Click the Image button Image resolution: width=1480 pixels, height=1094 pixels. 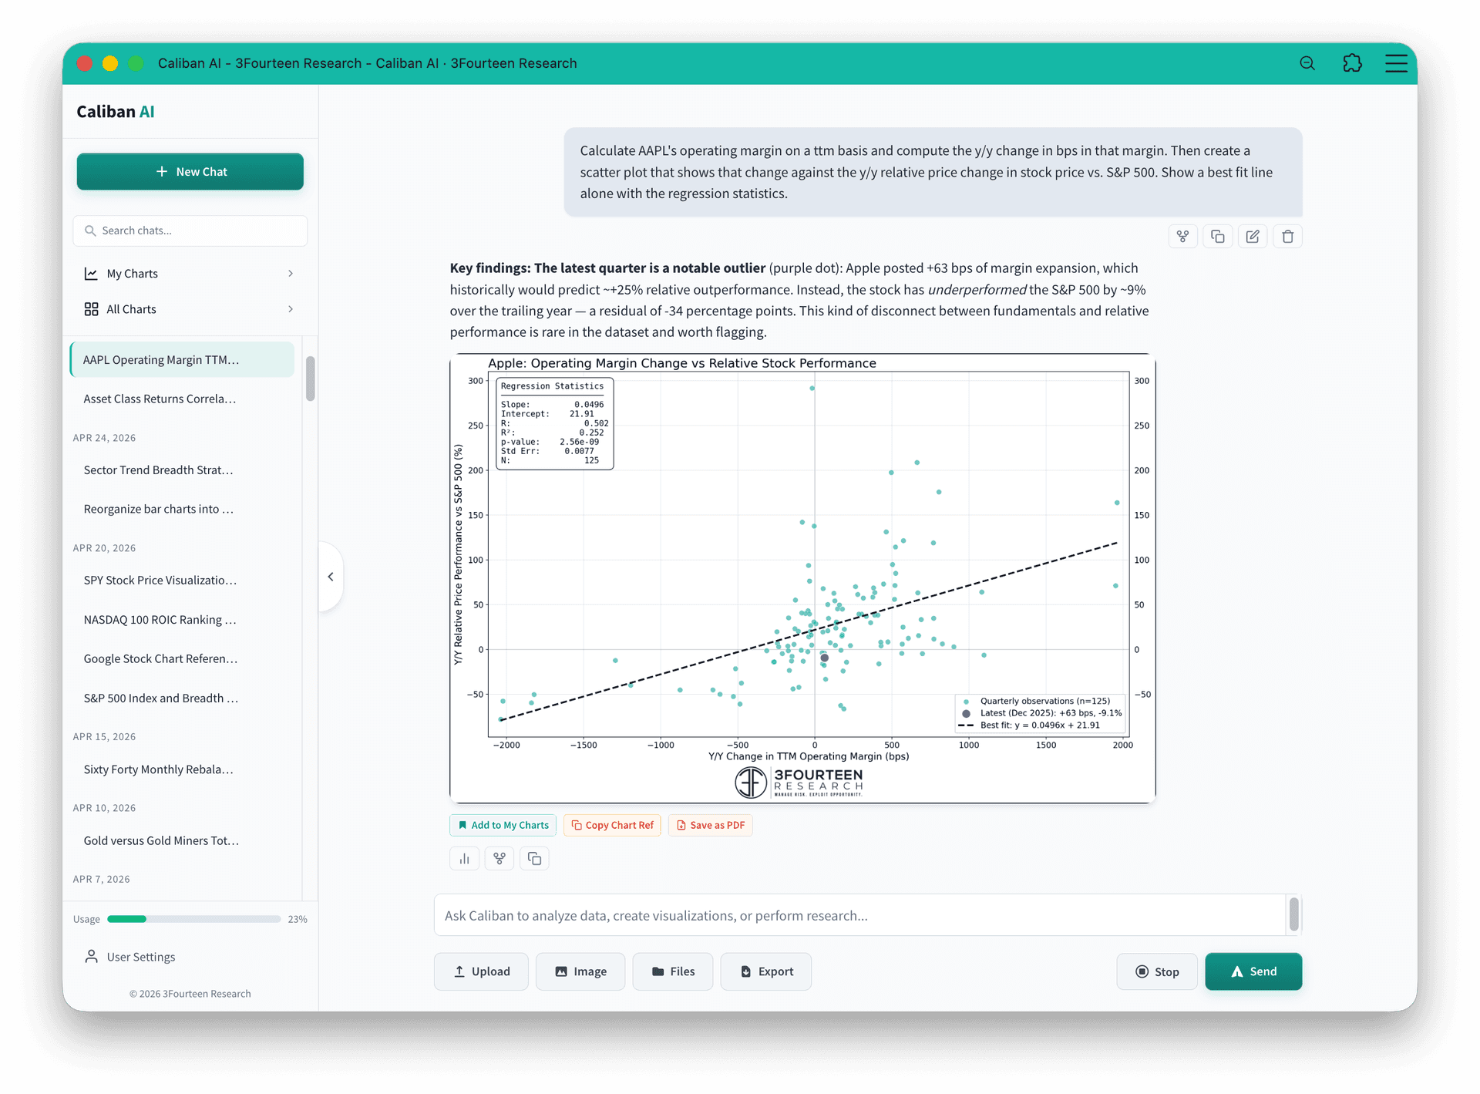click(580, 972)
